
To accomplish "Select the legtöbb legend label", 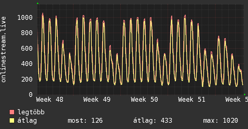I will point(31,112).
